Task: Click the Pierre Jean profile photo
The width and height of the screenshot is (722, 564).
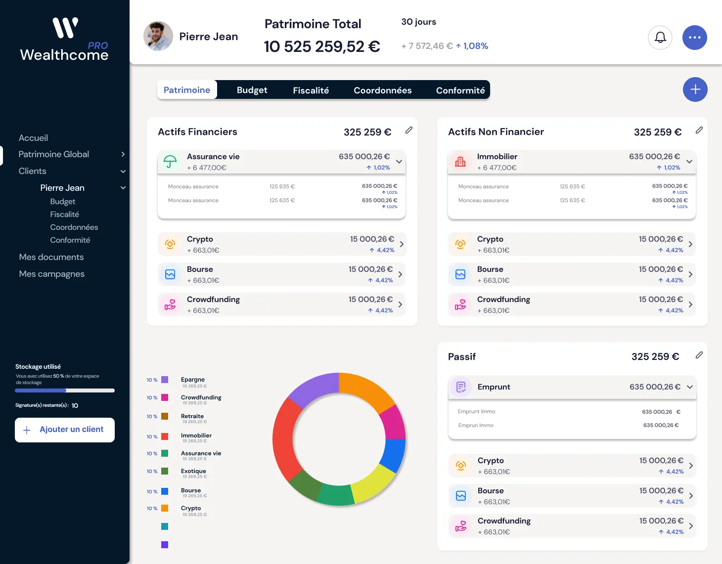Action: tap(158, 36)
